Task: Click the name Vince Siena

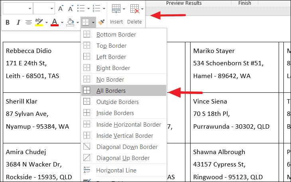Action: tap(210, 102)
